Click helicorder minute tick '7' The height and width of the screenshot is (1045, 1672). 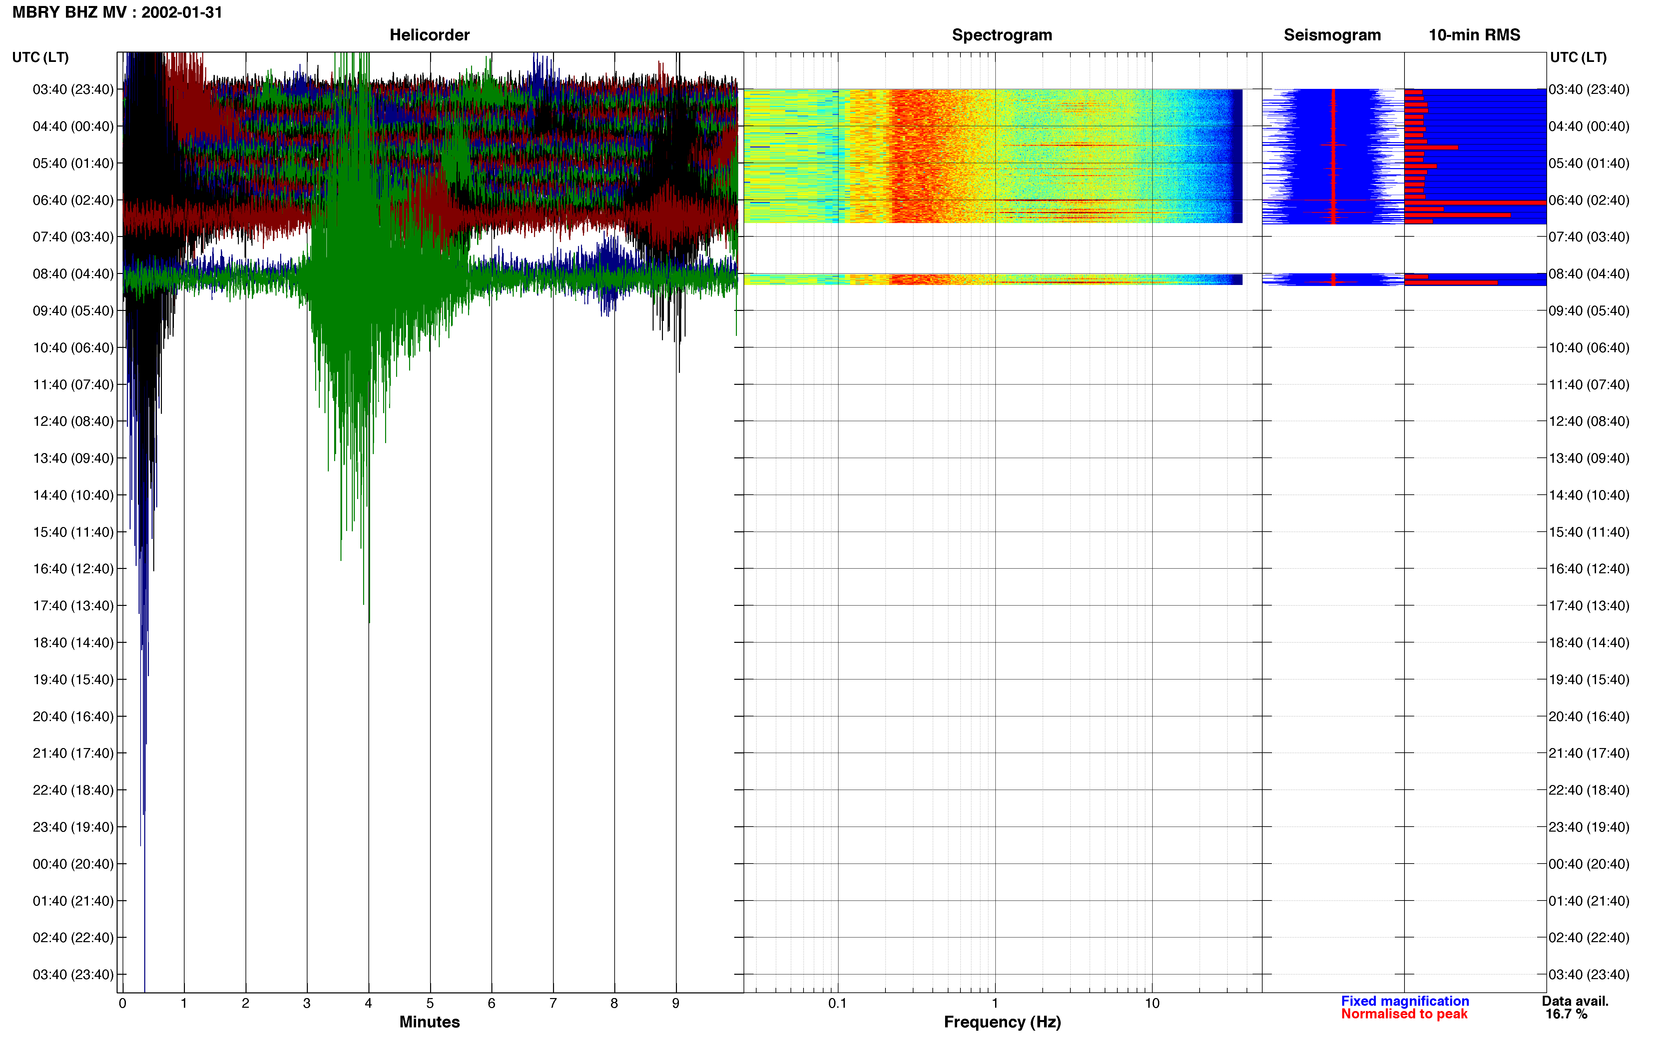pos(553,1003)
